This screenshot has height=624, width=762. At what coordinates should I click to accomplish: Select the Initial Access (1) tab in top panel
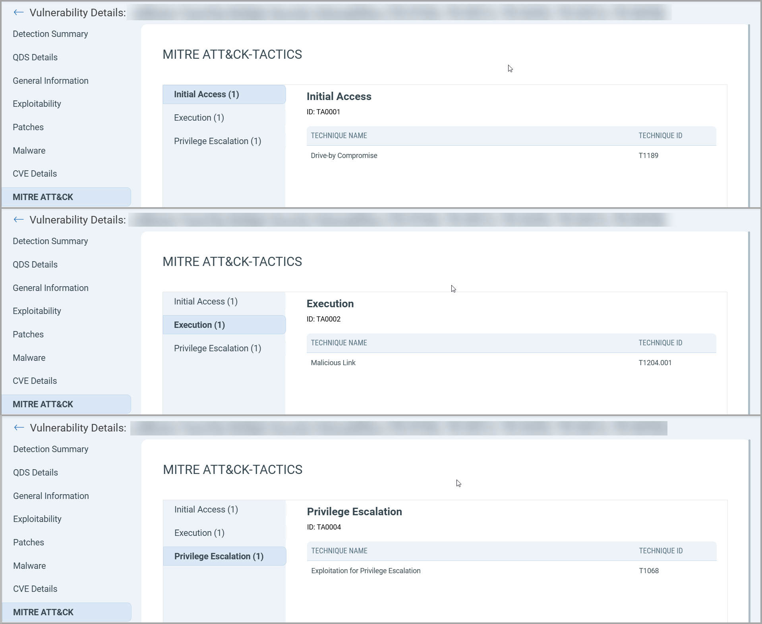(224, 94)
